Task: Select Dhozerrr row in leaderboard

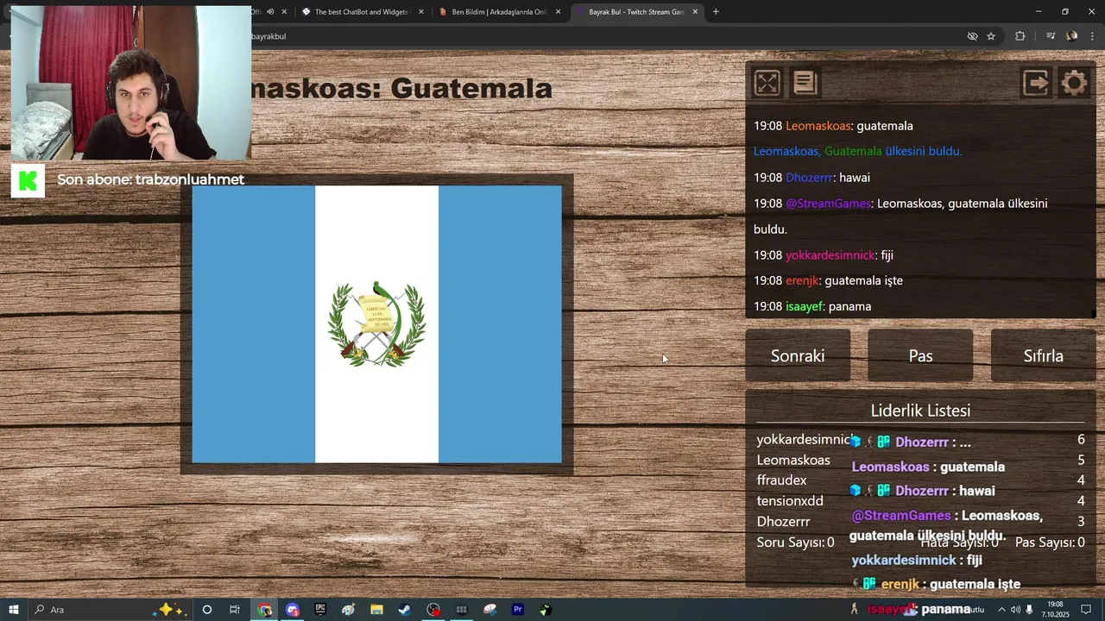Action: click(x=920, y=522)
